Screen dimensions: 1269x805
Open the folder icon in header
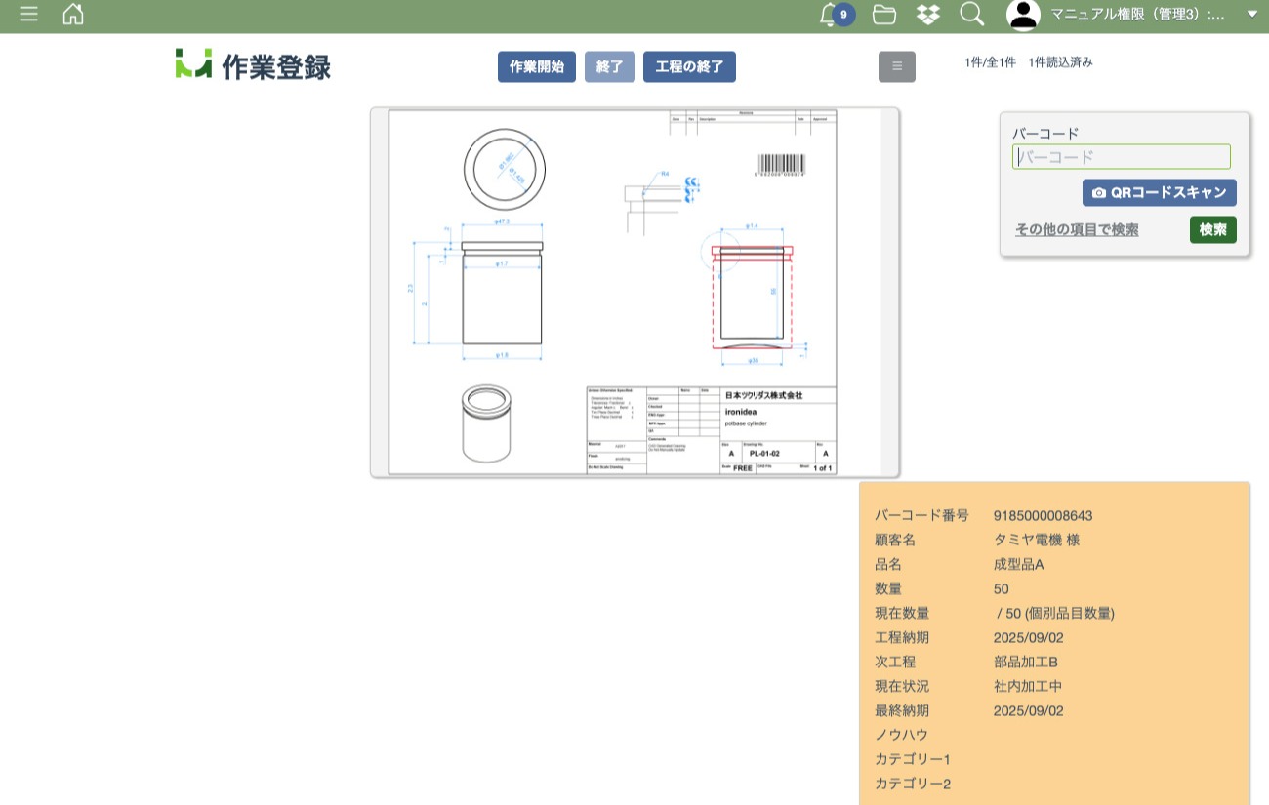(x=884, y=15)
